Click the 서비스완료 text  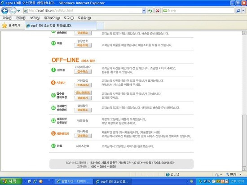(x=83, y=146)
